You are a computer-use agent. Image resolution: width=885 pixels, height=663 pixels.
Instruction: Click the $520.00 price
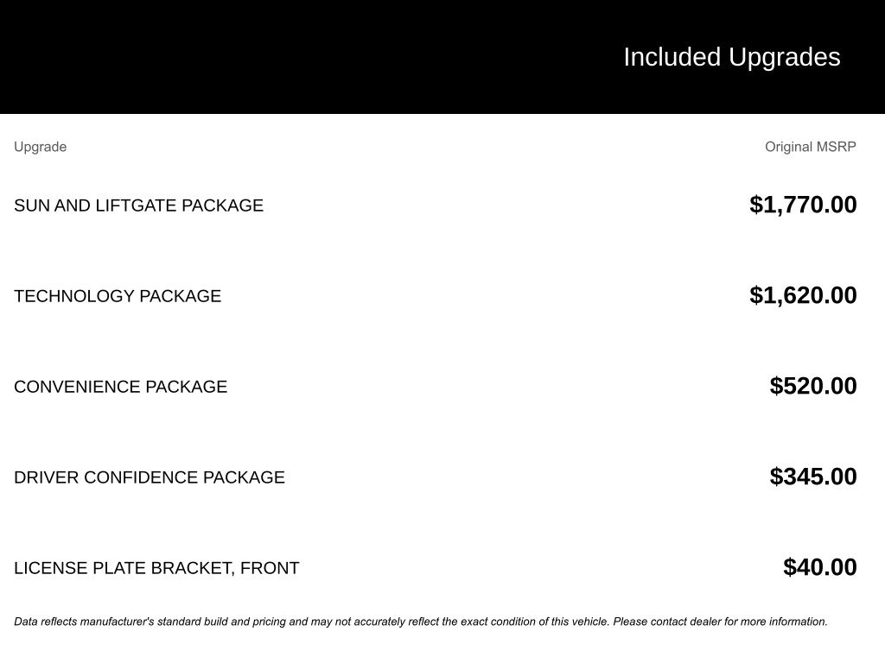813,386
